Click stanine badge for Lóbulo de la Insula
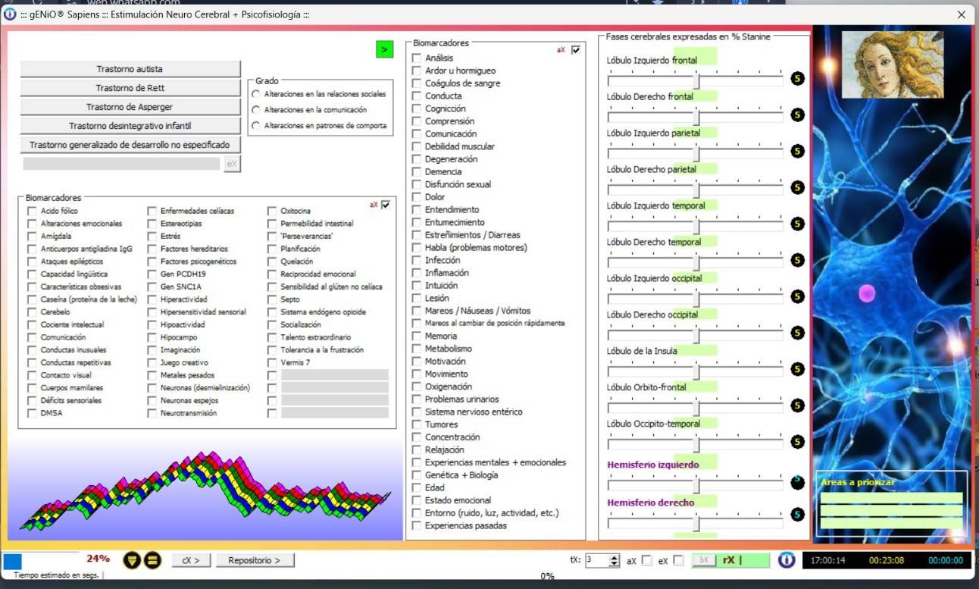 [x=797, y=369]
